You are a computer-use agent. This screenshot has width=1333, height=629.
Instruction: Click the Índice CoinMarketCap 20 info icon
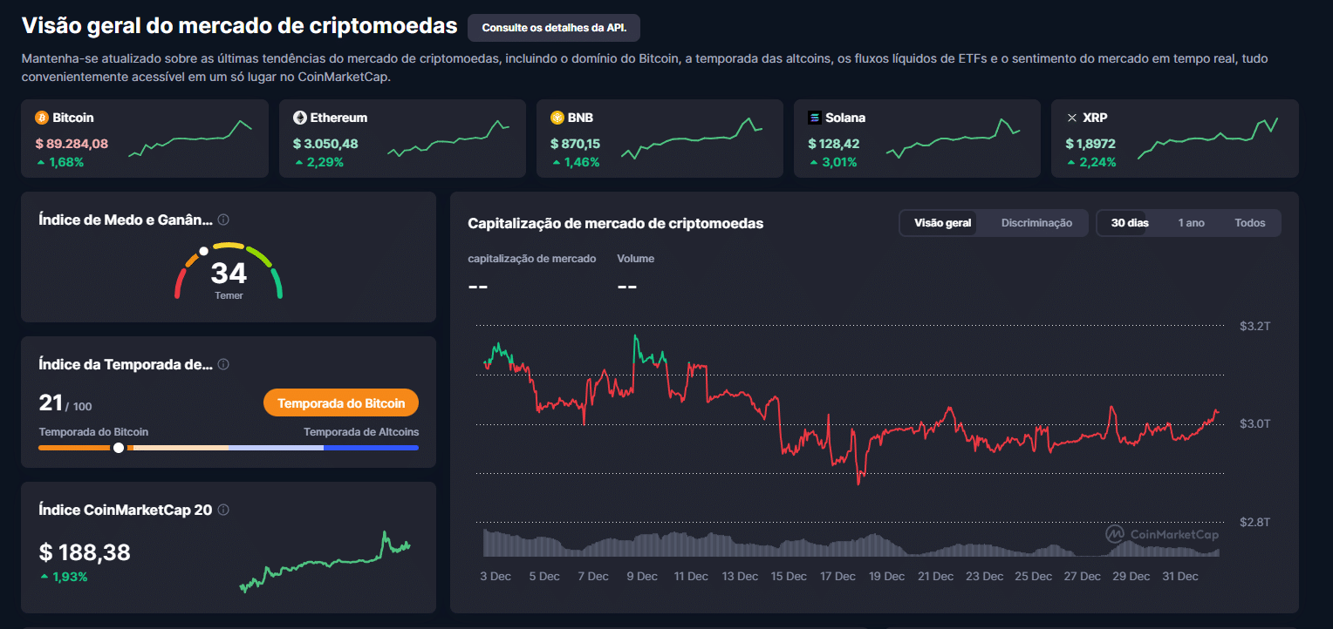[224, 510]
